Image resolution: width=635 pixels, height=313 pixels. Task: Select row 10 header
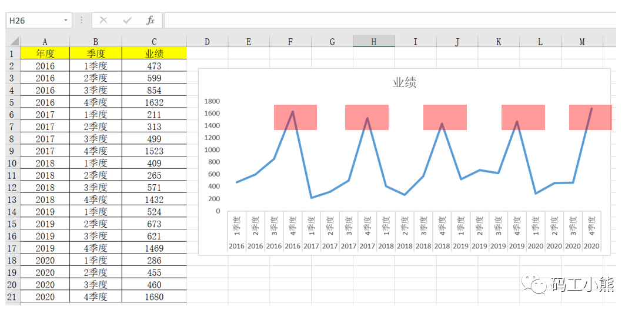[x=12, y=163]
